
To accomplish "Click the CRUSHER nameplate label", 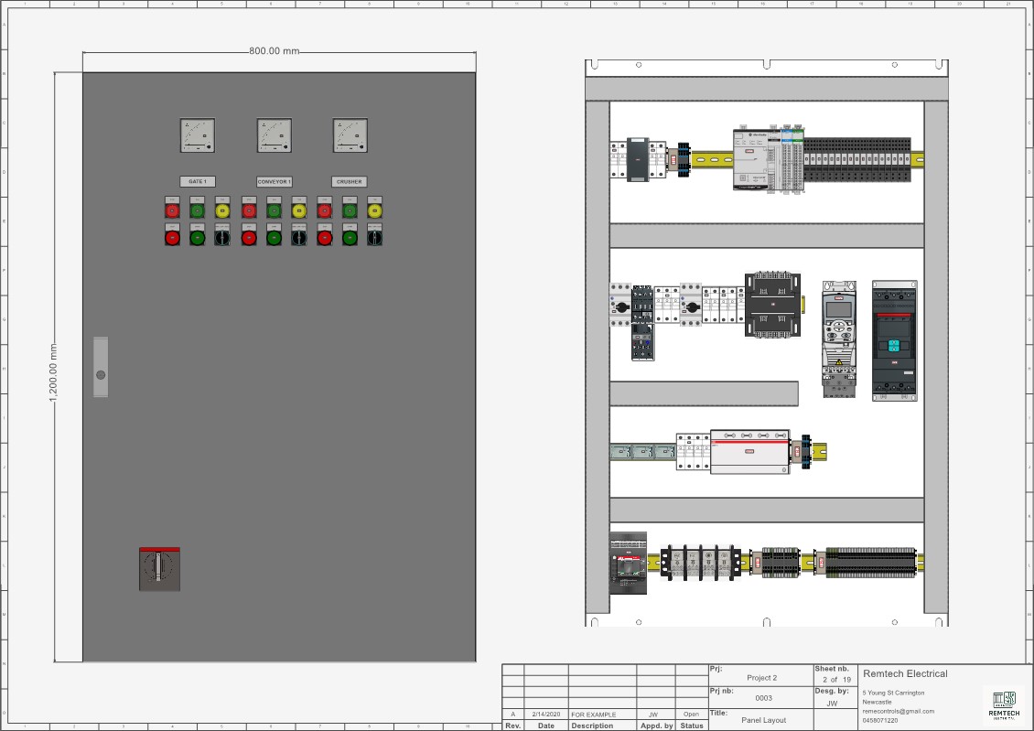I will tap(349, 181).
